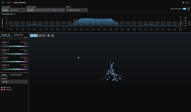191x112 pixels.
Task: Select the Cluster 24 card
Action: [x=14, y=66]
